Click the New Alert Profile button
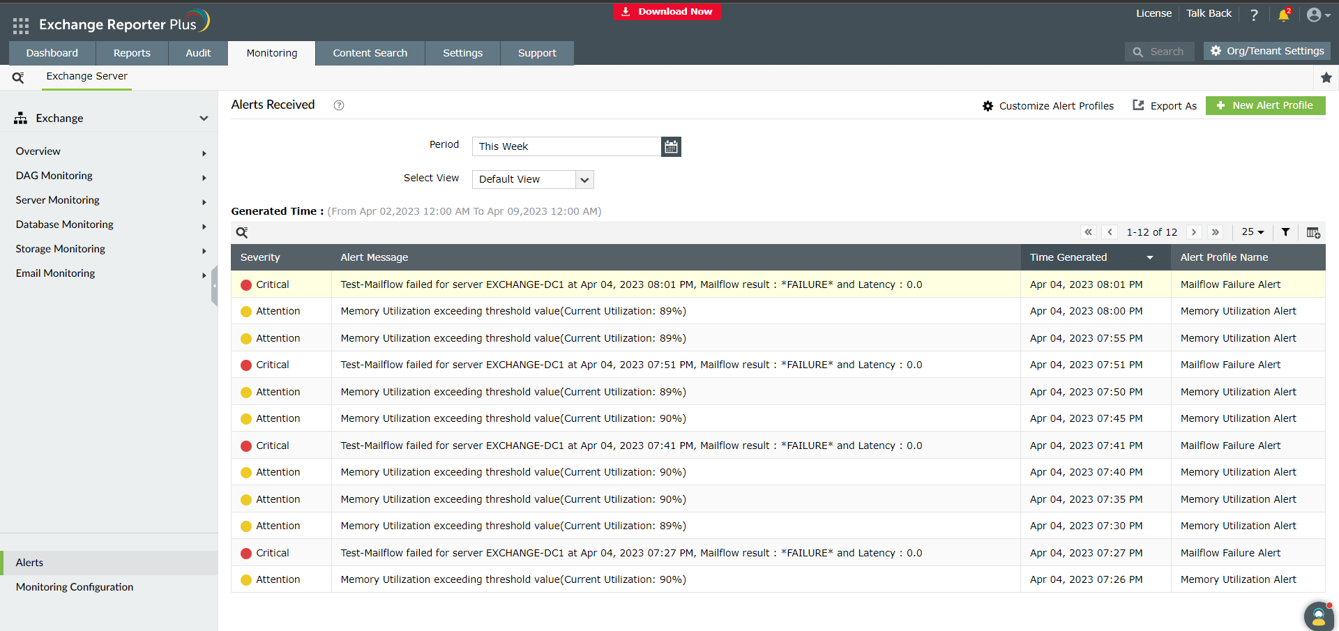The height and width of the screenshot is (631, 1339). (1265, 105)
